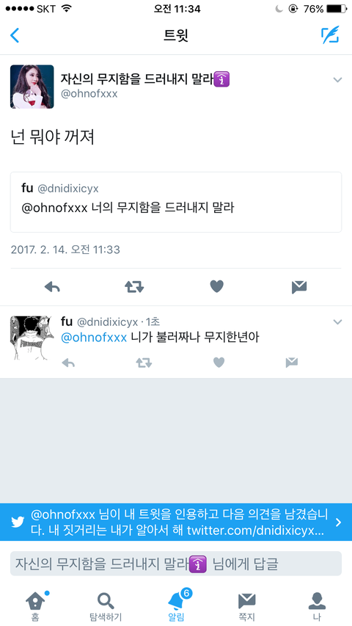The width and height of the screenshot is (352, 626).
Task: Retweet the main tweet by ohnofxxx
Action: [134, 287]
